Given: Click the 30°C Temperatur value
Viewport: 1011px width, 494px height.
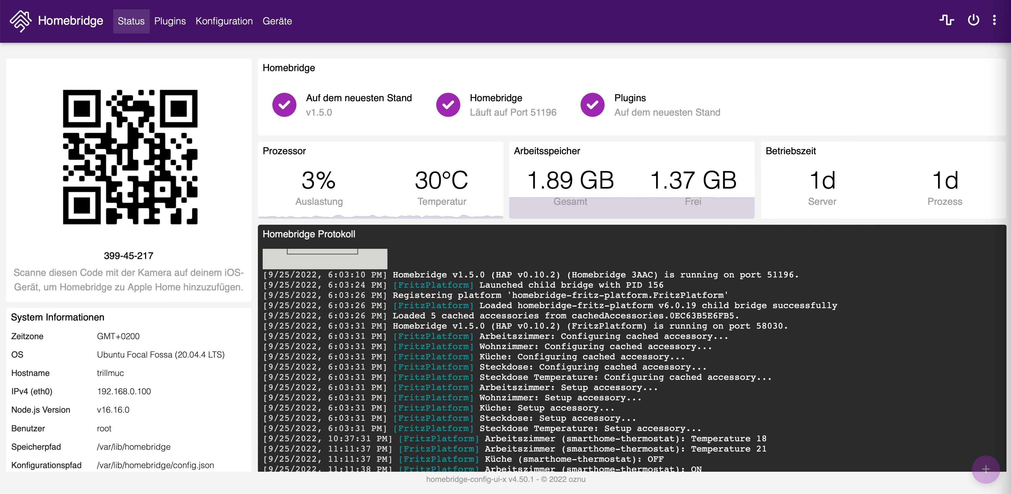Looking at the screenshot, I should pos(442,180).
